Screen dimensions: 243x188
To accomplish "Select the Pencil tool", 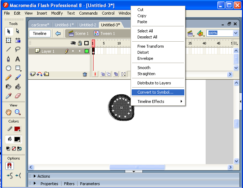I will tap(9, 77).
